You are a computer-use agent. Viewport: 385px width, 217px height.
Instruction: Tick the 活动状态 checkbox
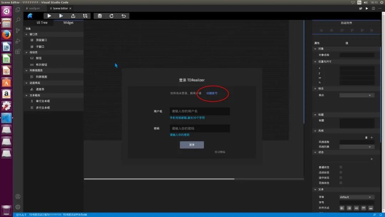(341, 172)
